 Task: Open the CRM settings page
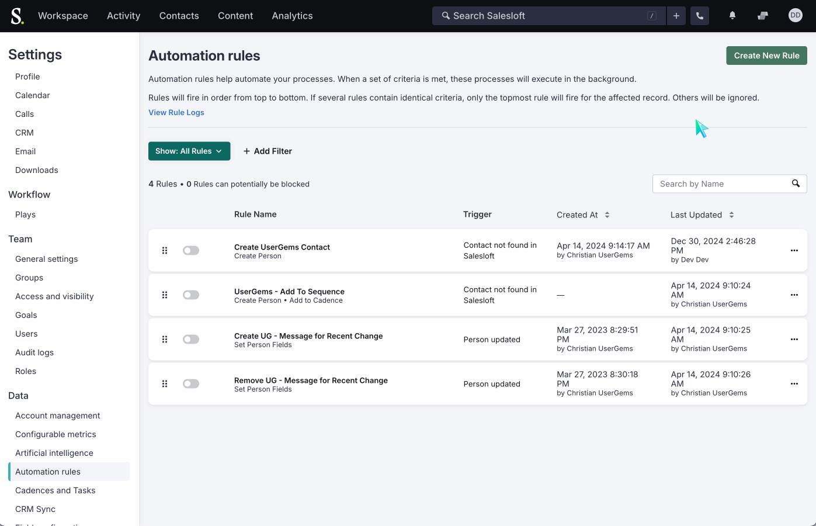[x=25, y=133]
